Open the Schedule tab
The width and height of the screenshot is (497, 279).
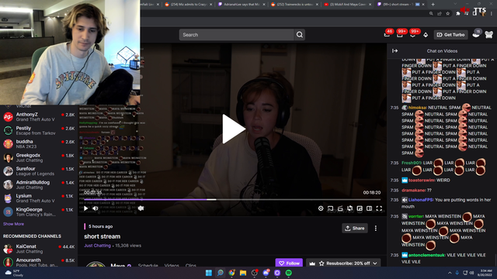tap(148, 265)
